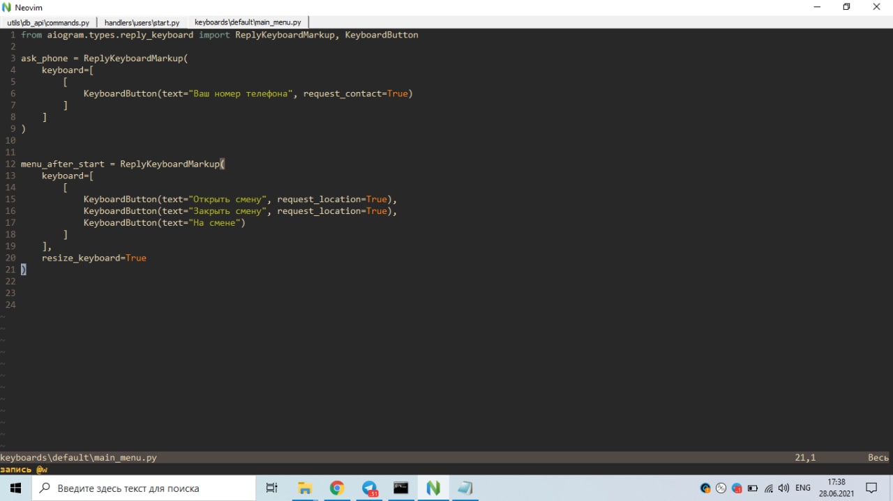This screenshot has height=501, width=893.
Task: Click the round white tray icon
Action: click(x=721, y=488)
